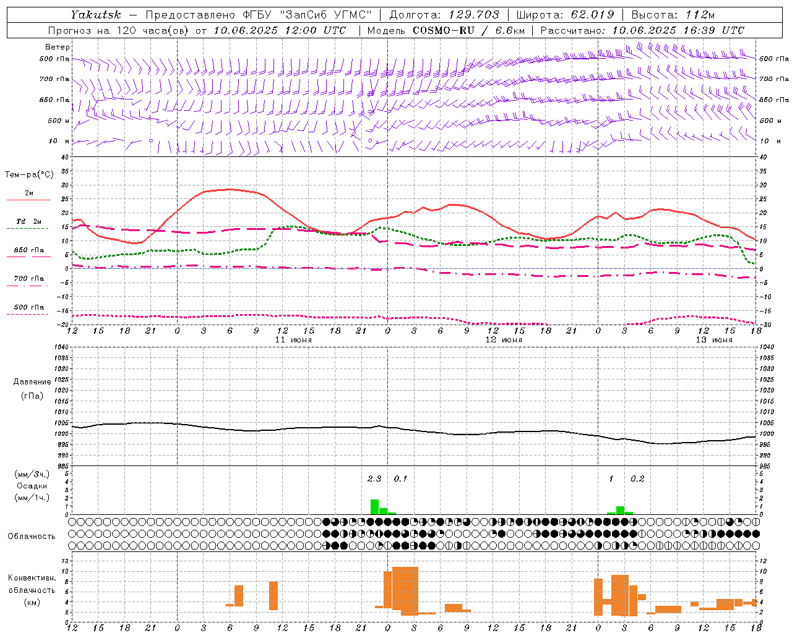
Task: Click the Yakutsk station title
Action: pyautogui.click(x=96, y=15)
